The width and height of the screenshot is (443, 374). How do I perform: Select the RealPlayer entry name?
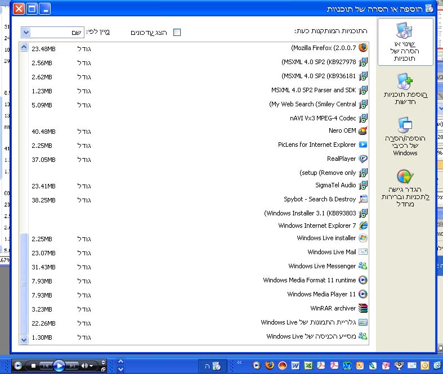click(341, 159)
